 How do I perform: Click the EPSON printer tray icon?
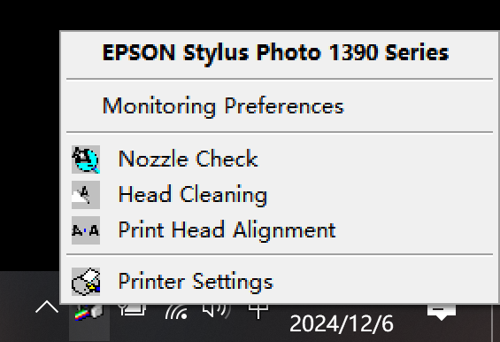[x=89, y=312]
